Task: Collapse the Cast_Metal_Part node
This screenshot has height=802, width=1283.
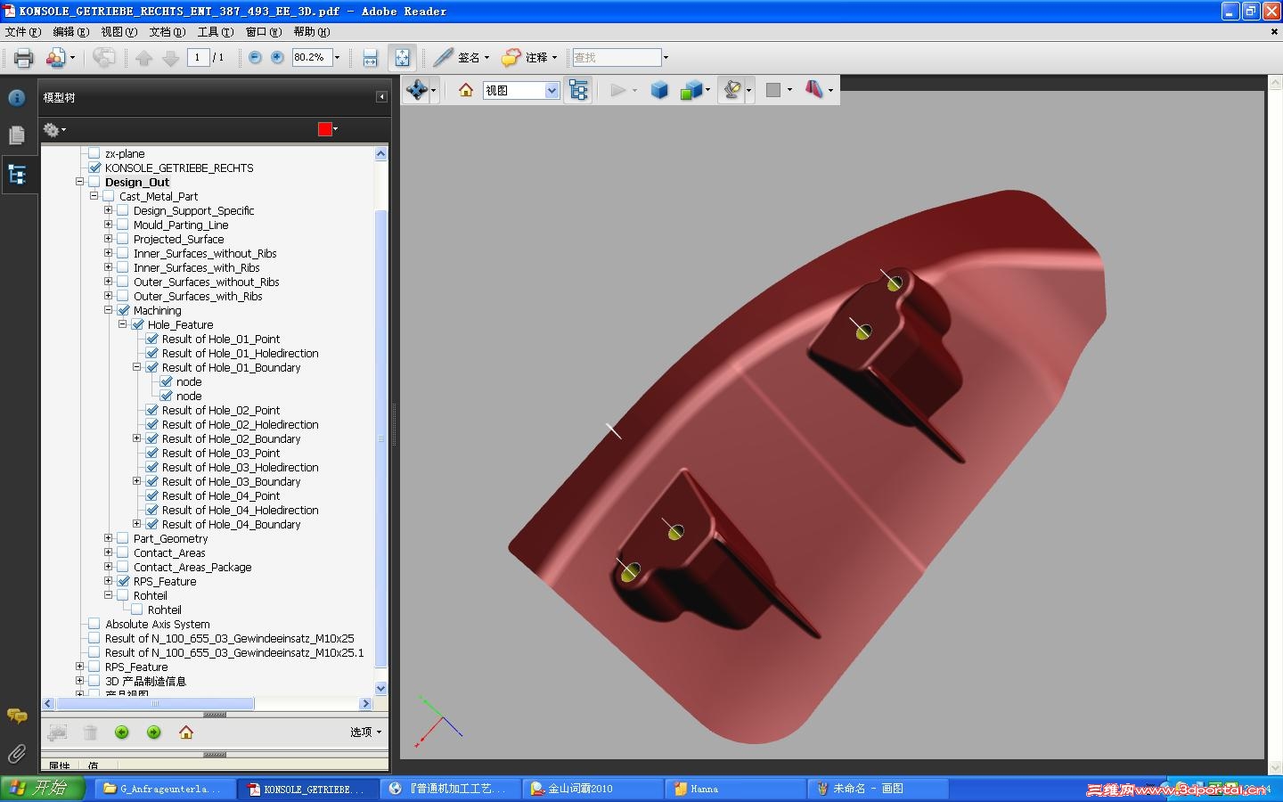Action: point(94,196)
